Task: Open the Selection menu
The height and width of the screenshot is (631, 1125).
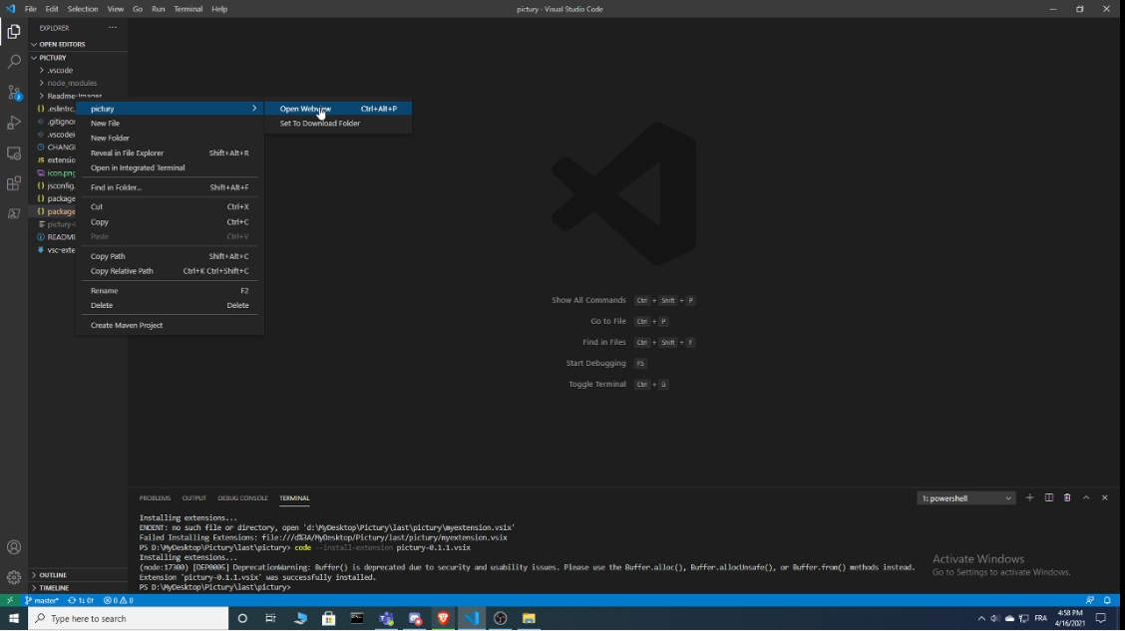Action: coord(83,9)
